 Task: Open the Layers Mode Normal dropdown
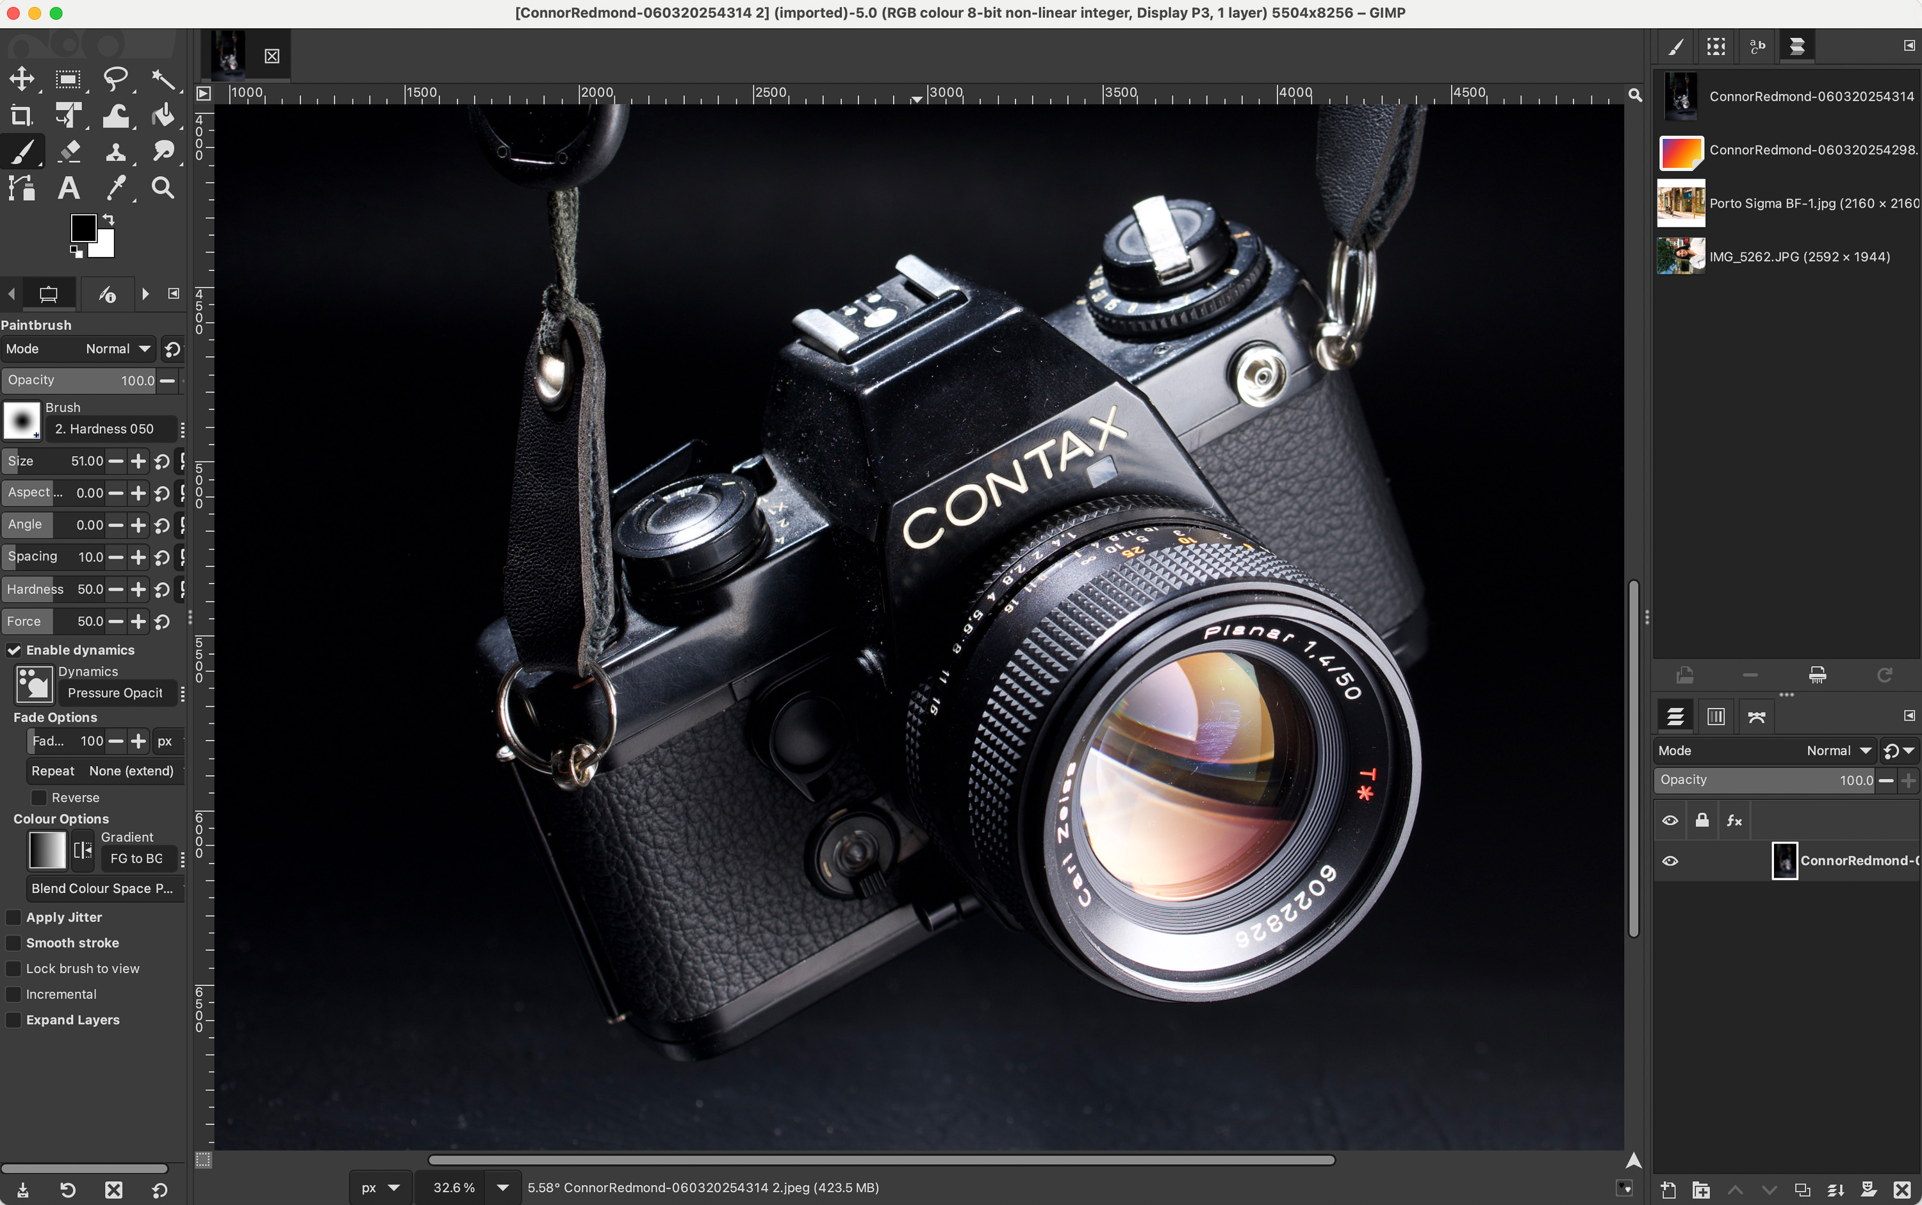[1765, 751]
